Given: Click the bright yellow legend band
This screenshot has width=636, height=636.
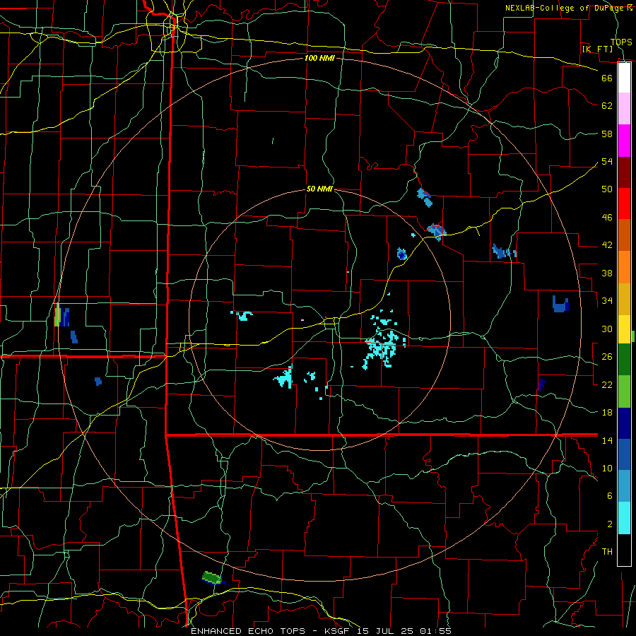Looking at the screenshot, I should click(x=624, y=329).
